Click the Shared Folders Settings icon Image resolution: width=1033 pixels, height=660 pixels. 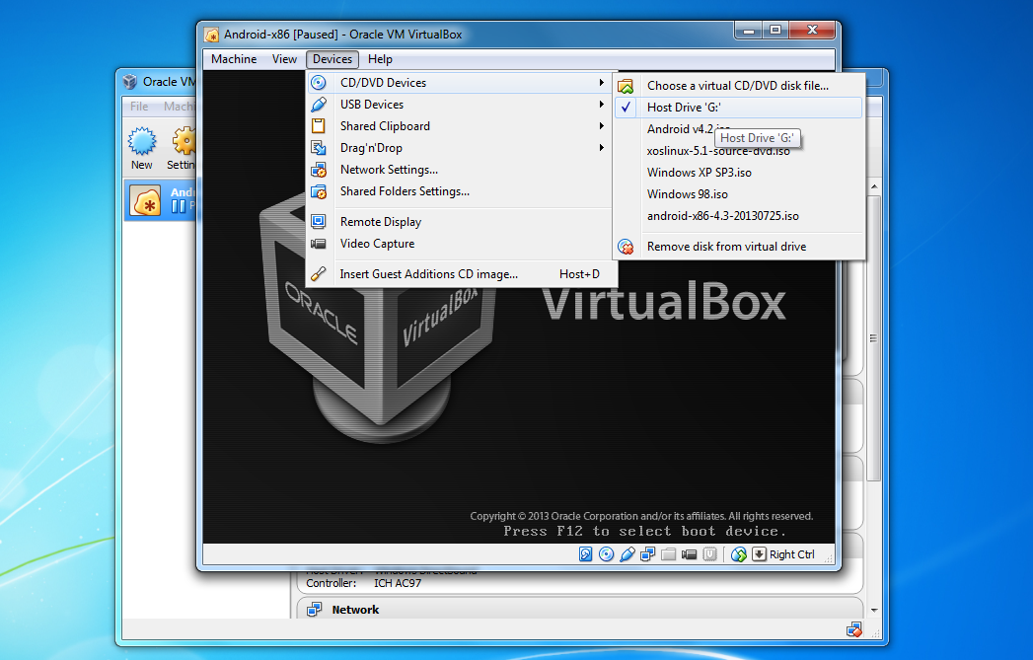click(x=319, y=191)
